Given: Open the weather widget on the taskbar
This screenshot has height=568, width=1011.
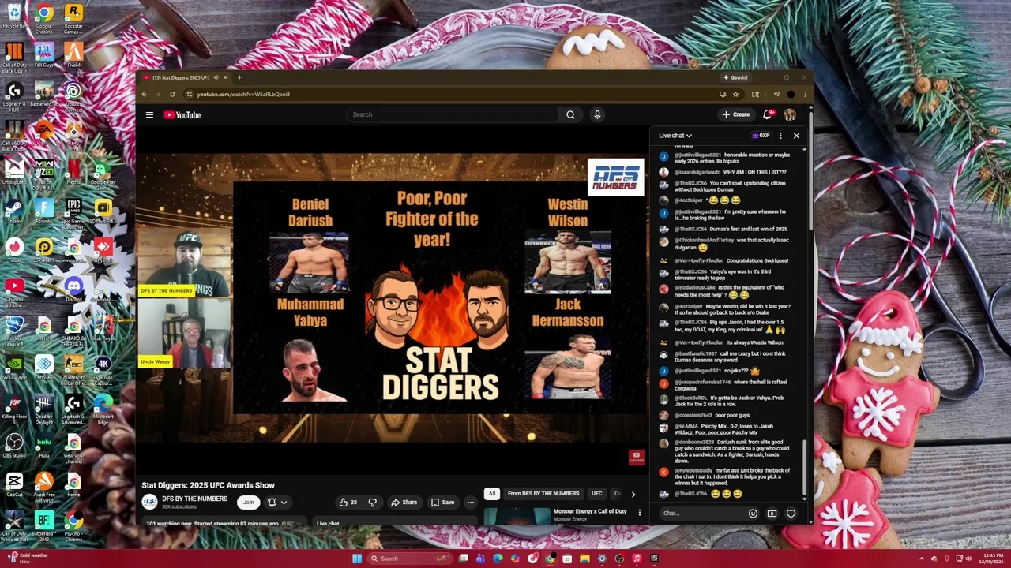Looking at the screenshot, I should [x=28, y=558].
